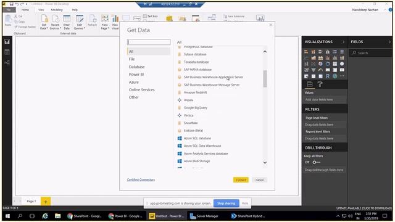
Task: Switch to the Home ribbon tab
Action: [x=25, y=10]
